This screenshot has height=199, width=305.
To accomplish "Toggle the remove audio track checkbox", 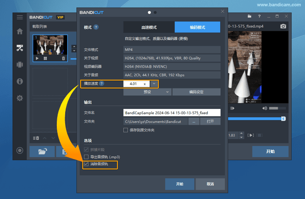I will click(x=86, y=164).
